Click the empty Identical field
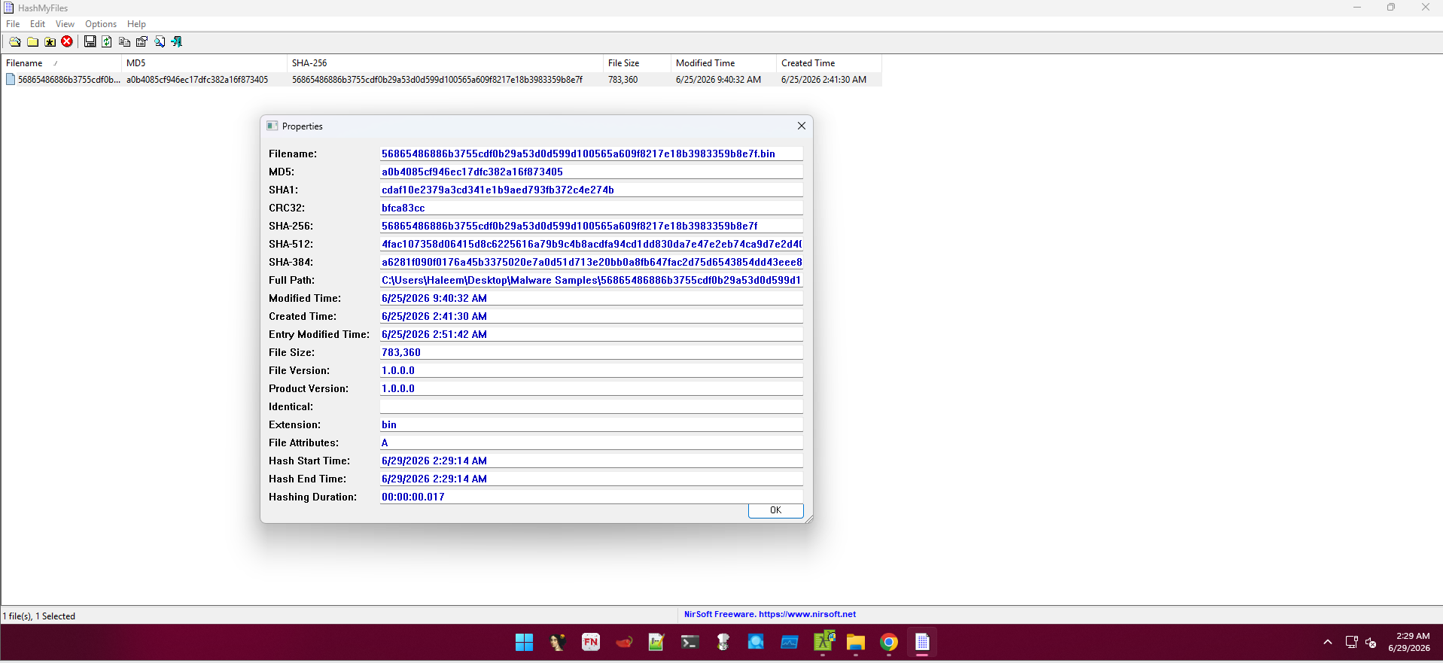The height and width of the screenshot is (663, 1443). pyautogui.click(x=591, y=406)
